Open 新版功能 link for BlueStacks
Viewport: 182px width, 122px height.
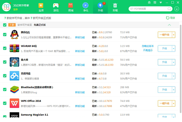click(80, 92)
